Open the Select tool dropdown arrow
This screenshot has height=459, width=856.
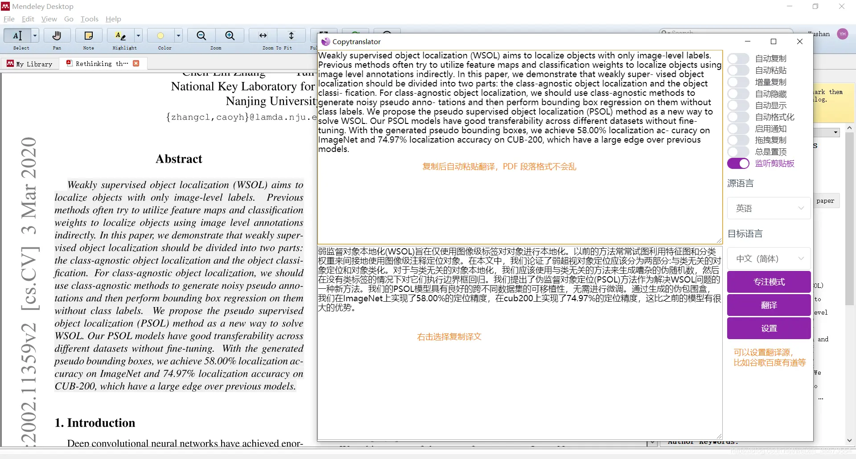point(35,36)
